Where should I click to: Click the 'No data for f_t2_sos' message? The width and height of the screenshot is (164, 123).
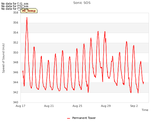[x=15, y=6]
